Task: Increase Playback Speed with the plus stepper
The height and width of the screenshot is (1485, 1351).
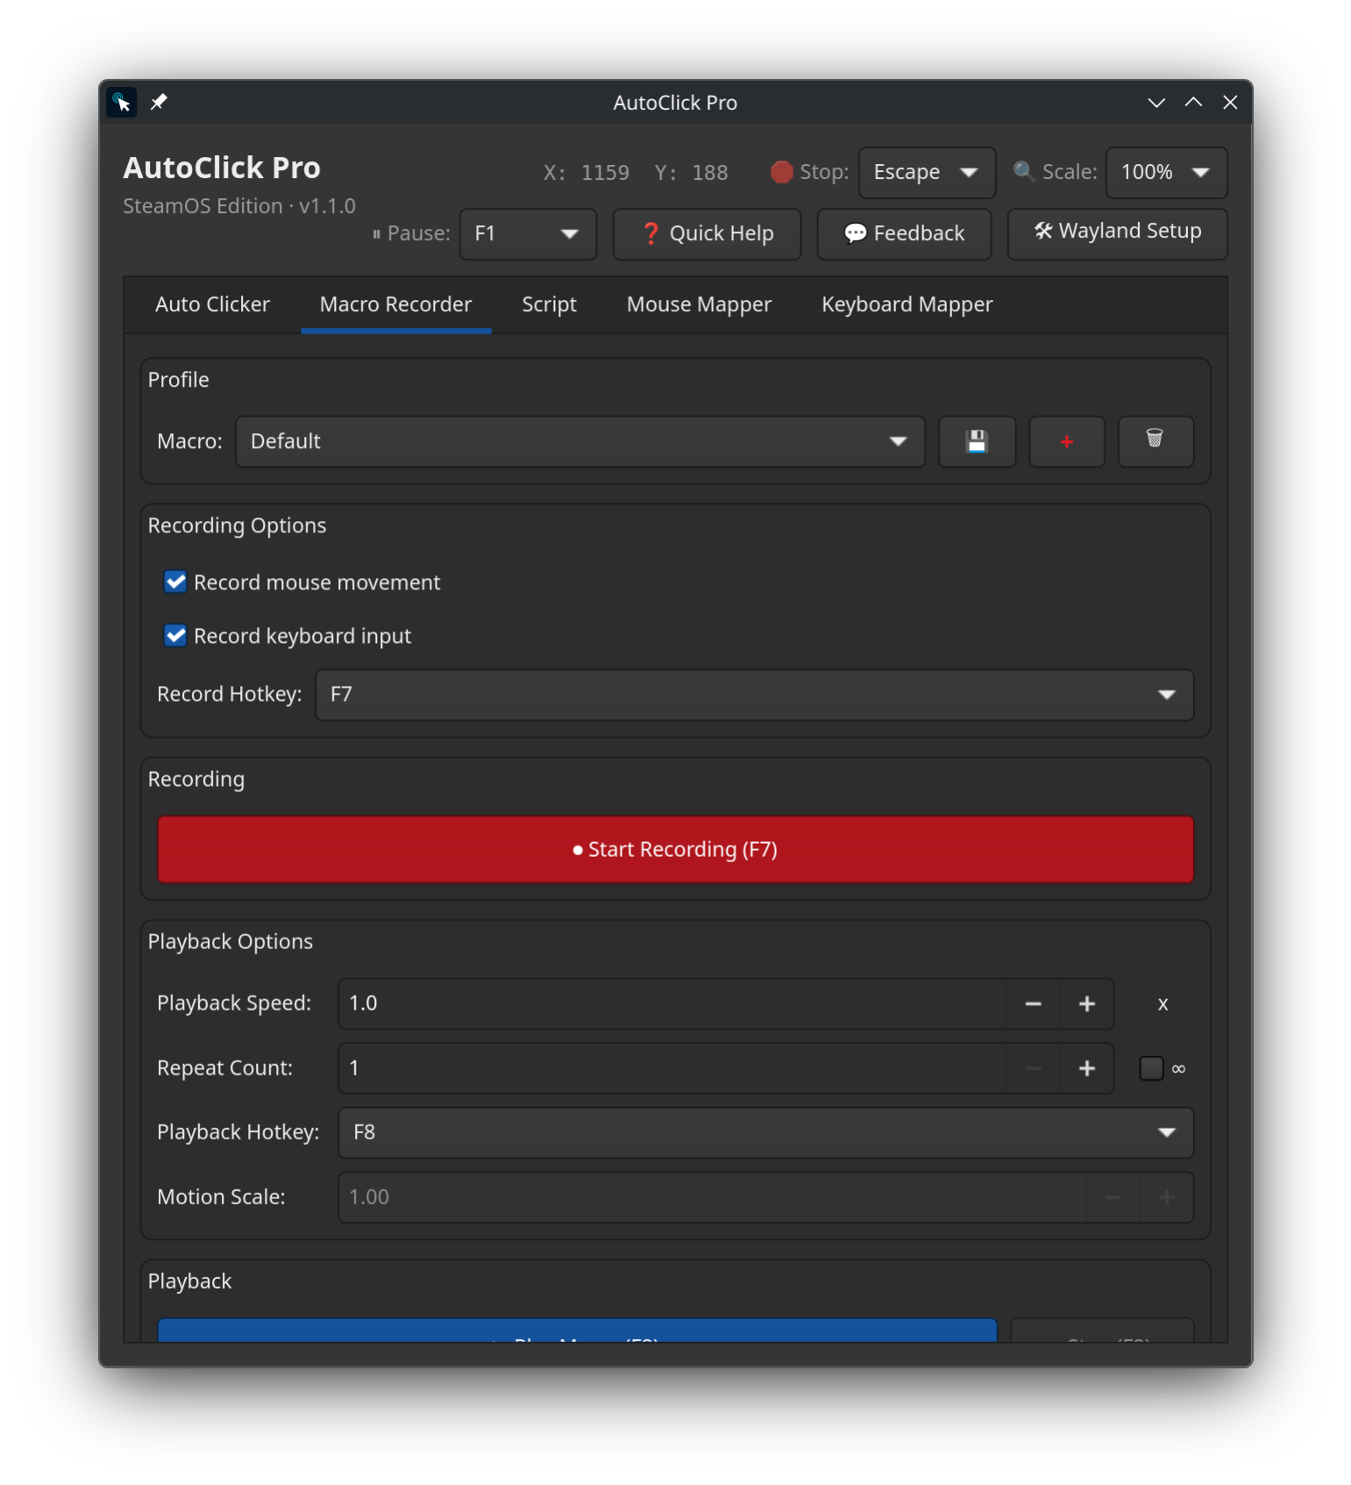Action: [1086, 1003]
